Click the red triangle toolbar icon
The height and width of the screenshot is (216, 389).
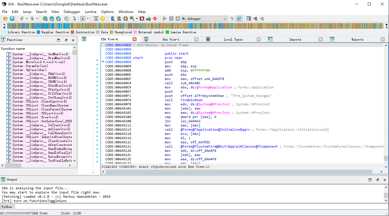point(96,19)
